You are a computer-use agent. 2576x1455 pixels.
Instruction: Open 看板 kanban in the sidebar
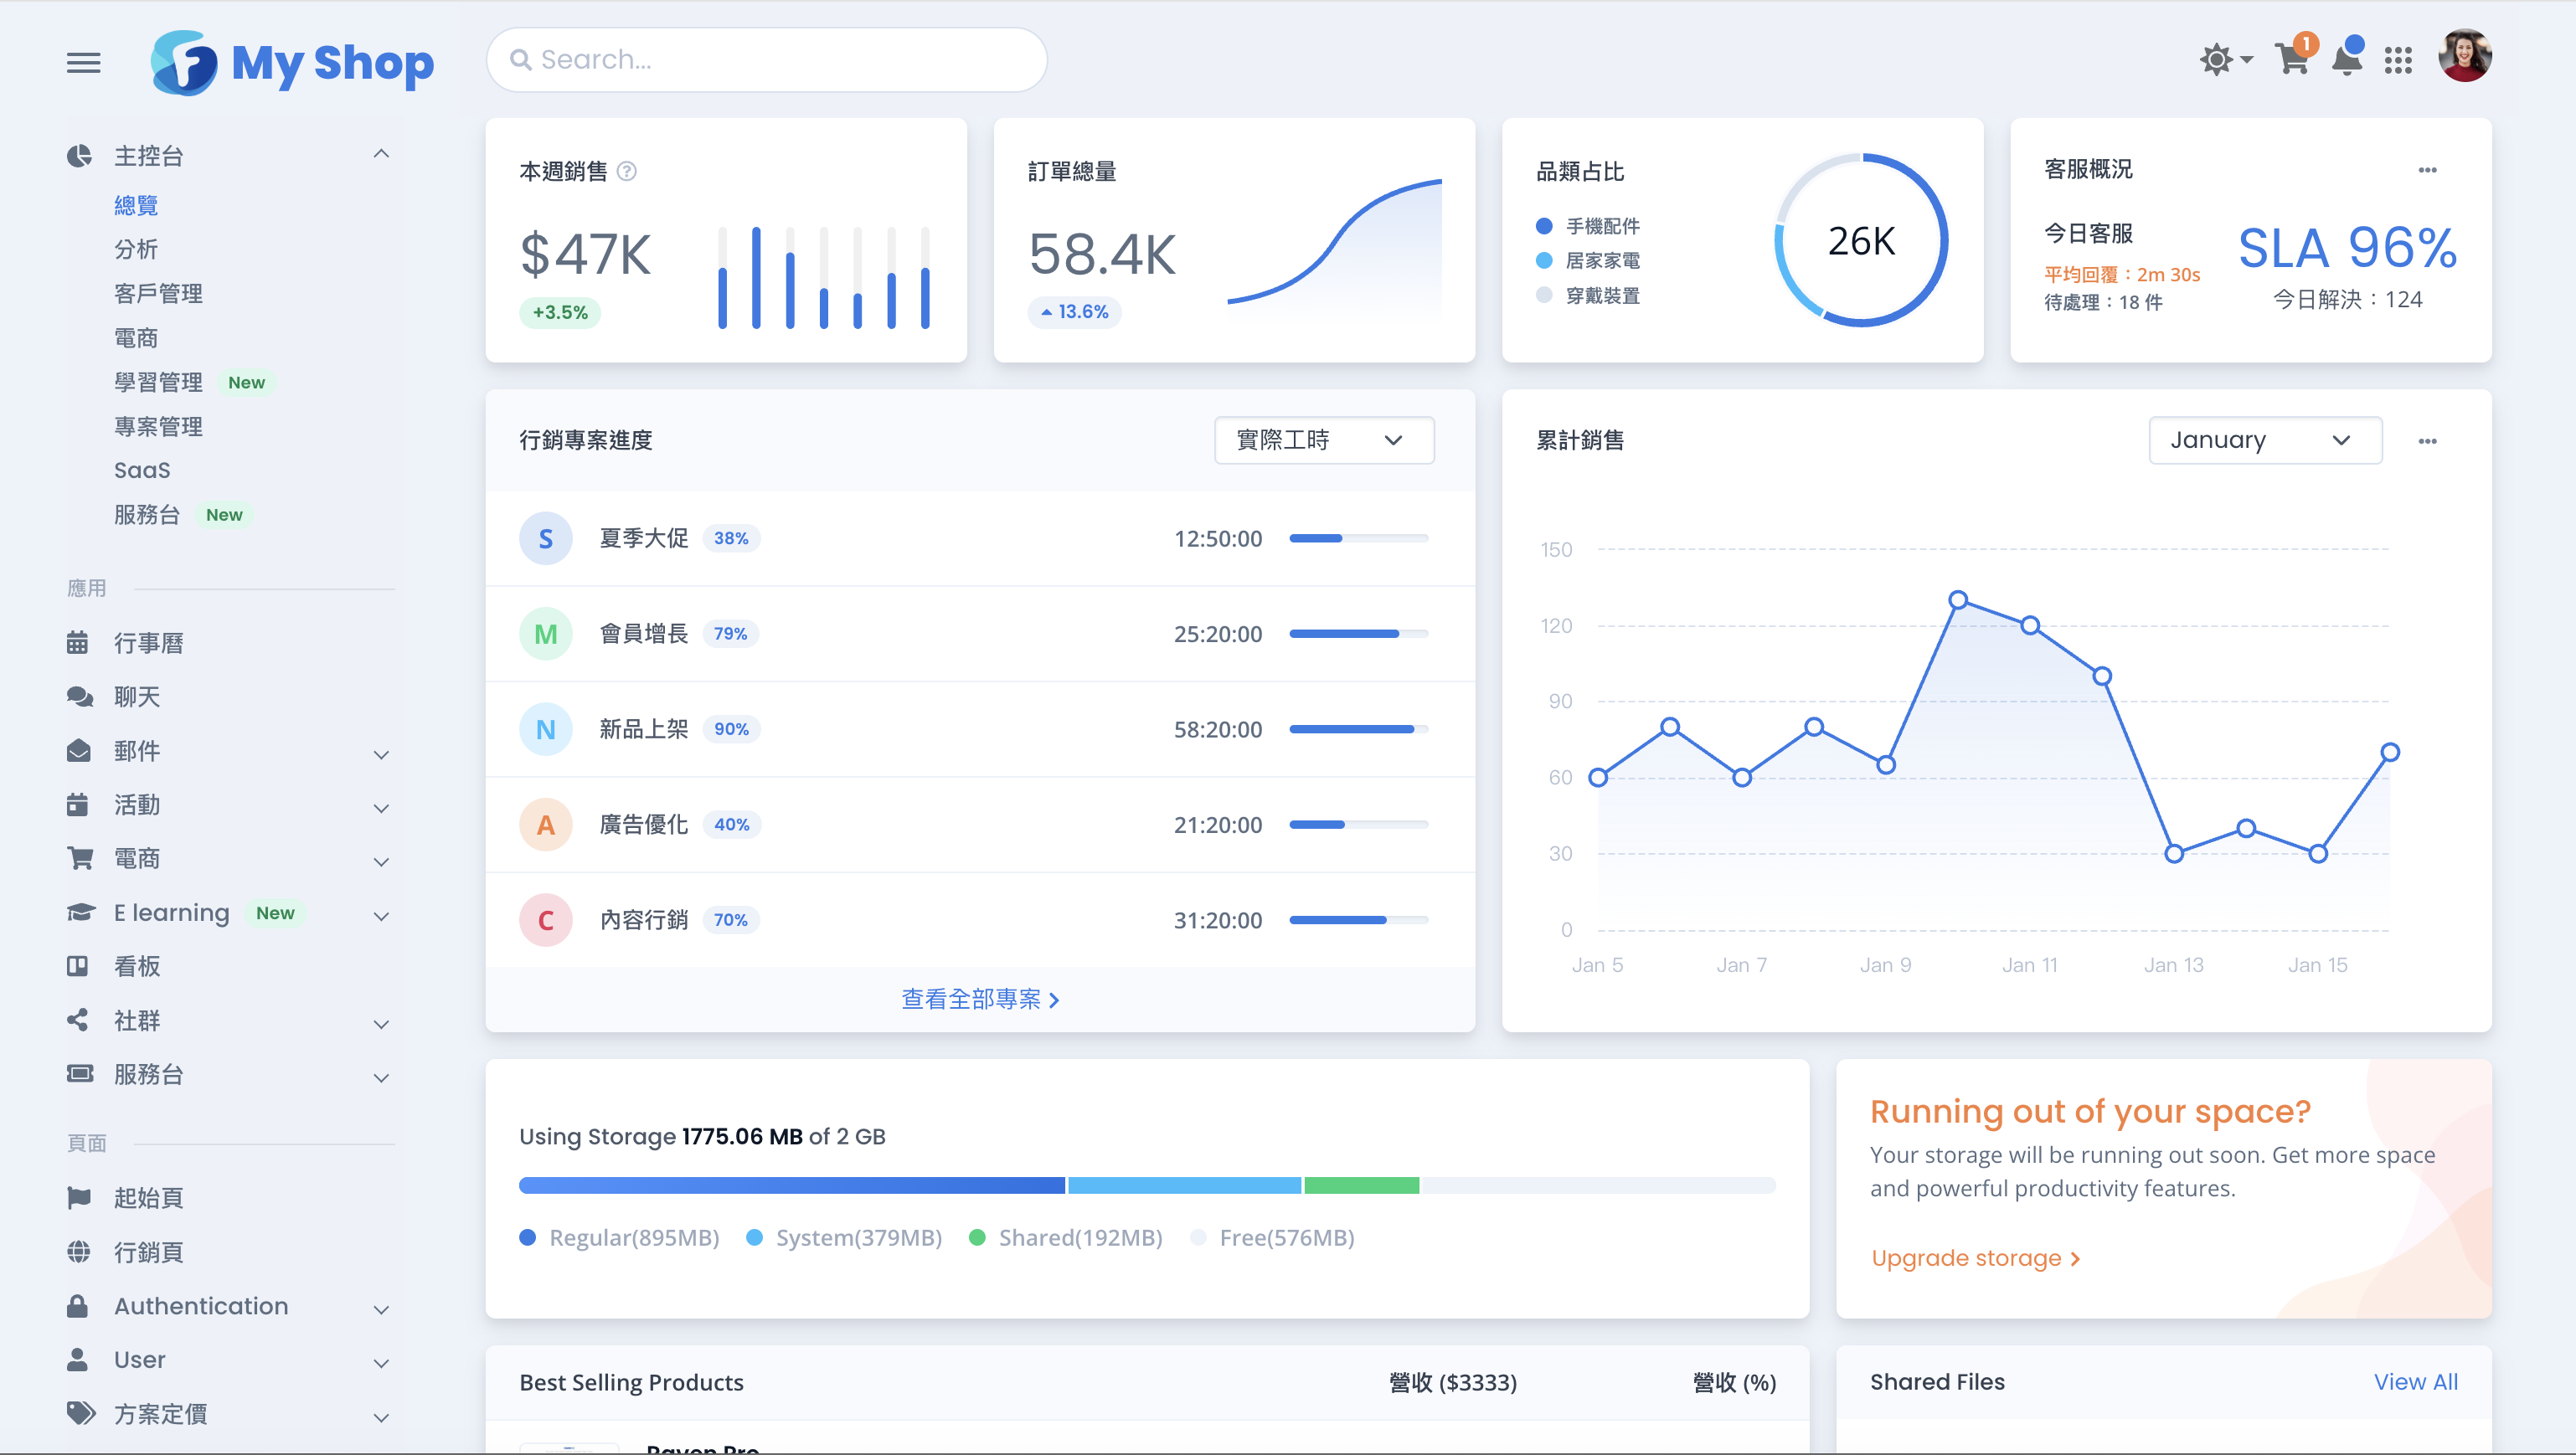click(x=136, y=966)
